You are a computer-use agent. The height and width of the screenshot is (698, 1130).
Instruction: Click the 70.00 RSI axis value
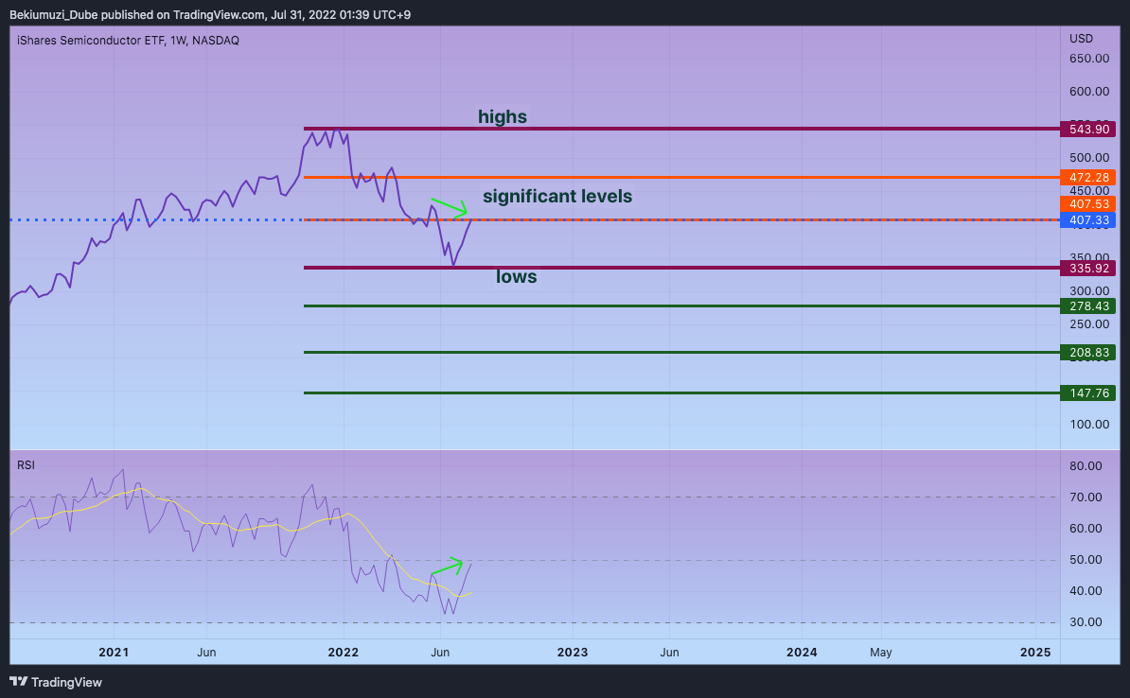point(1086,497)
